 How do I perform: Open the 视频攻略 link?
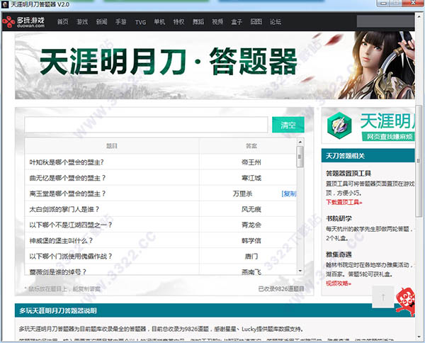tap(337, 283)
